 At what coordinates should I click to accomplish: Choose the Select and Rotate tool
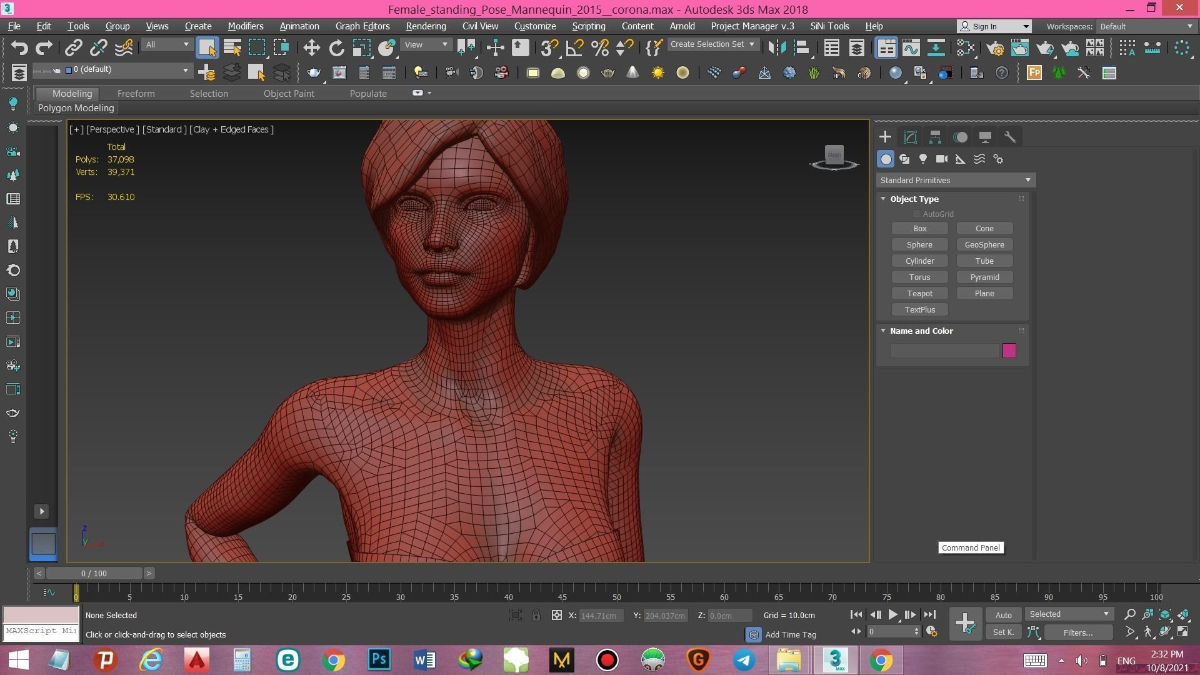[x=337, y=47]
